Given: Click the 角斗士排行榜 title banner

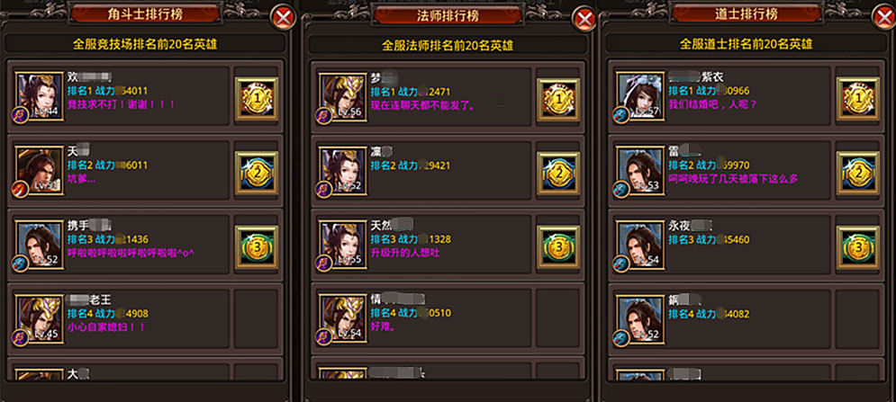Looking at the screenshot, I should (145, 14).
